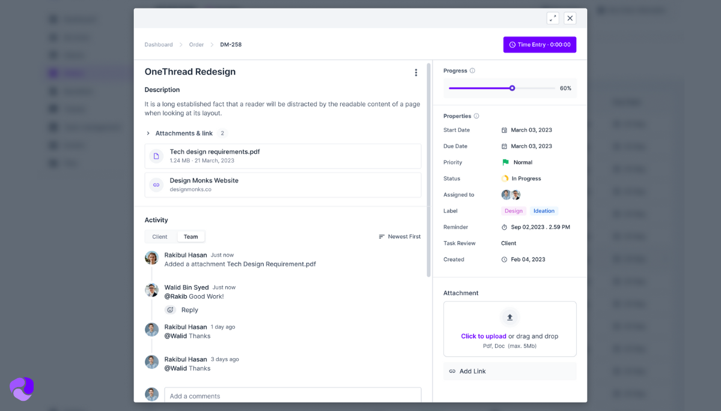Add an emoji reaction to Walid's comment
The width and height of the screenshot is (721, 411).
point(170,310)
